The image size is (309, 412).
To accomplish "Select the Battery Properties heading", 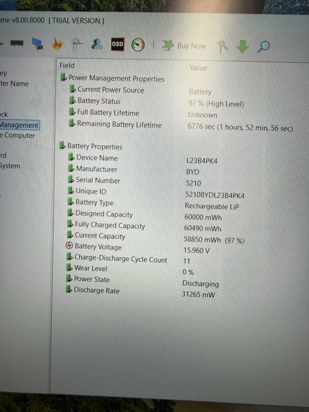I will tap(95, 147).
